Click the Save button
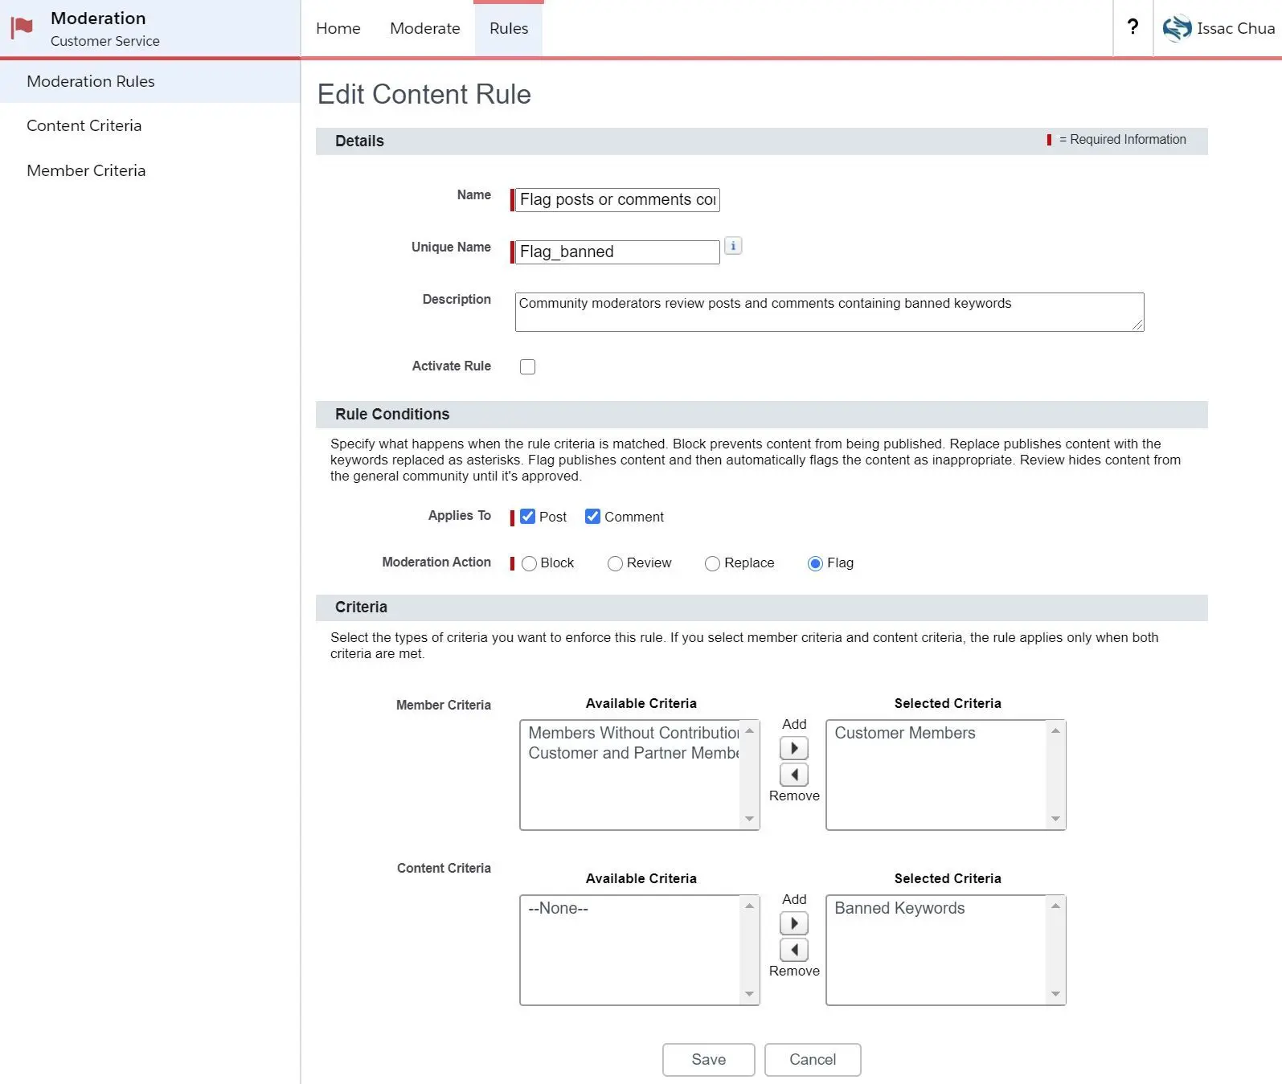This screenshot has height=1084, width=1282. coord(708,1059)
